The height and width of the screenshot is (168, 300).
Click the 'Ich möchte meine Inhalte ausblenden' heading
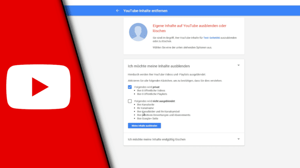158,66
